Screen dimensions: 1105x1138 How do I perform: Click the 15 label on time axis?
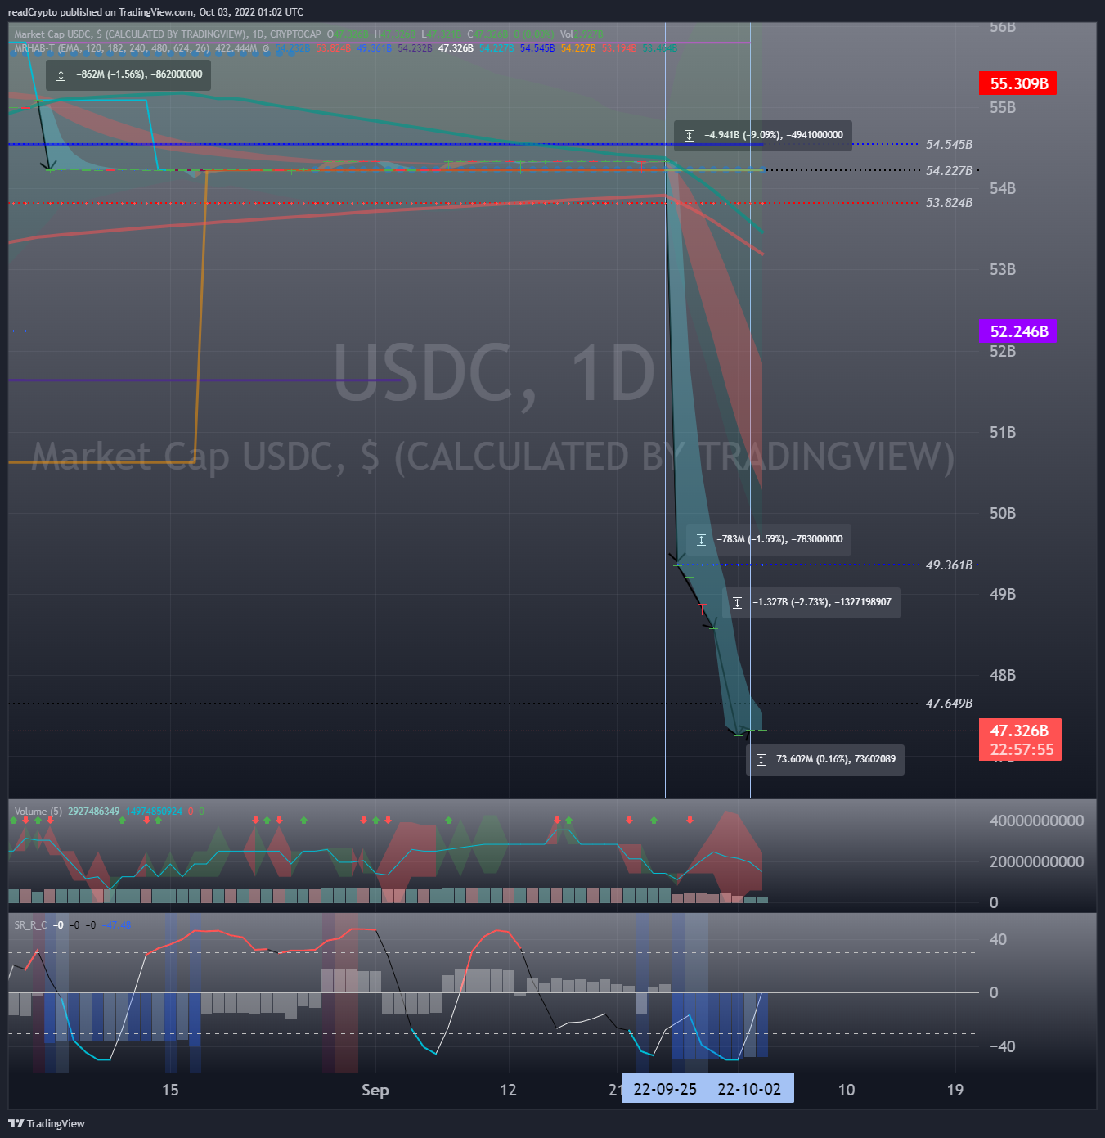pos(170,1090)
